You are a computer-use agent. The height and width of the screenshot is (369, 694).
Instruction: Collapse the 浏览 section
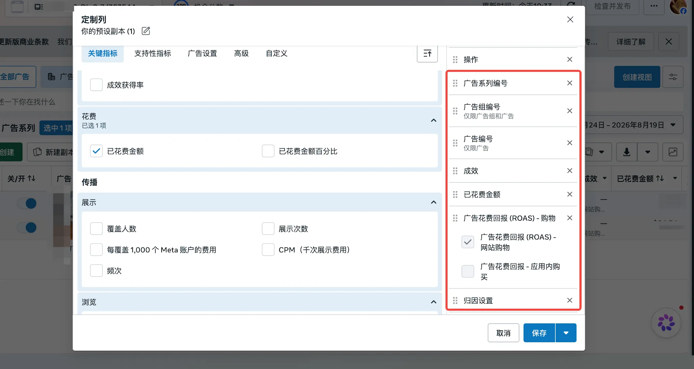tap(433, 302)
